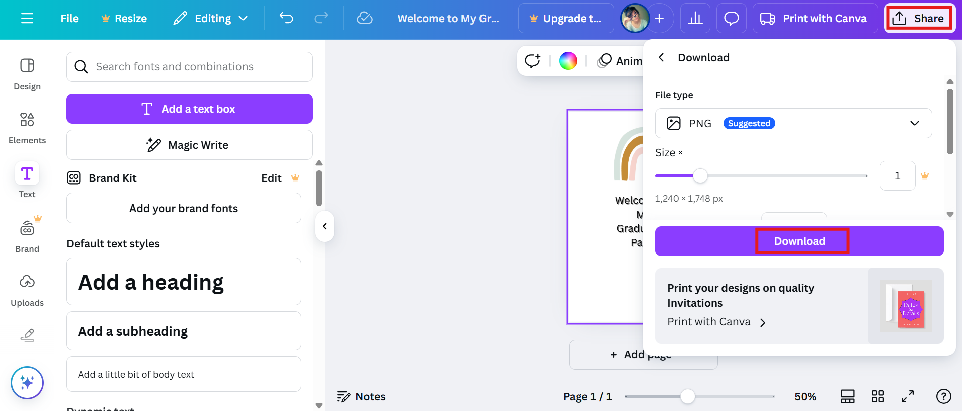The image size is (962, 411).
Task: Open the Draw tool in sidebar
Action: pyautogui.click(x=27, y=335)
